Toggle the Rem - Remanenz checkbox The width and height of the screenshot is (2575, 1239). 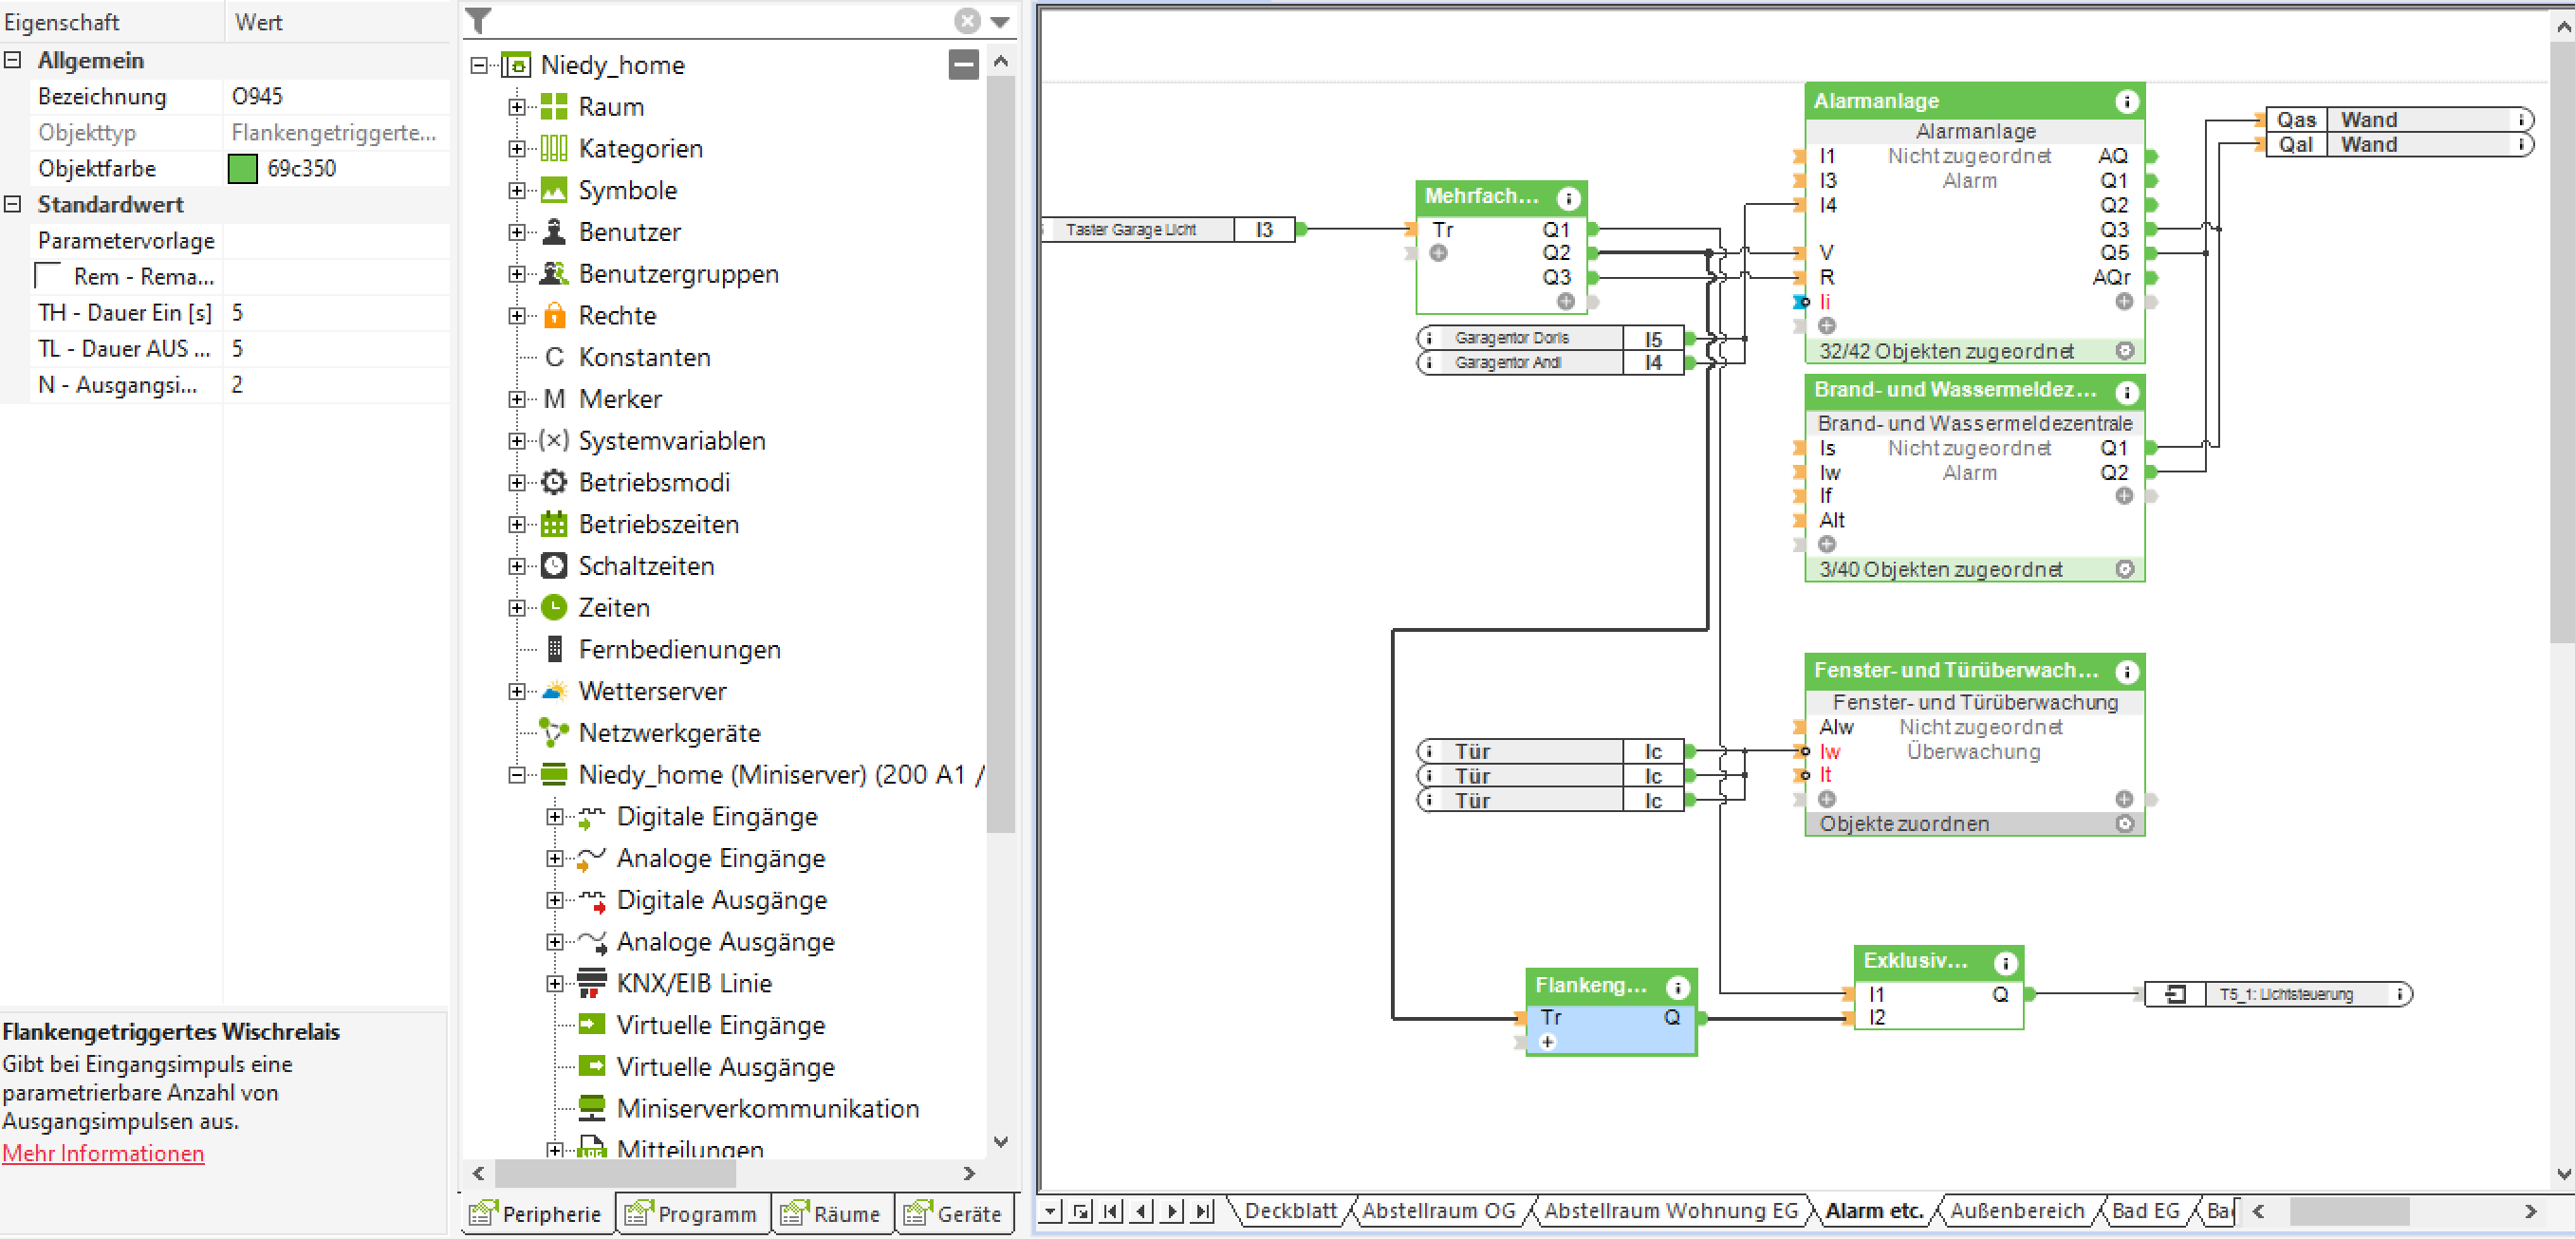[x=48, y=276]
